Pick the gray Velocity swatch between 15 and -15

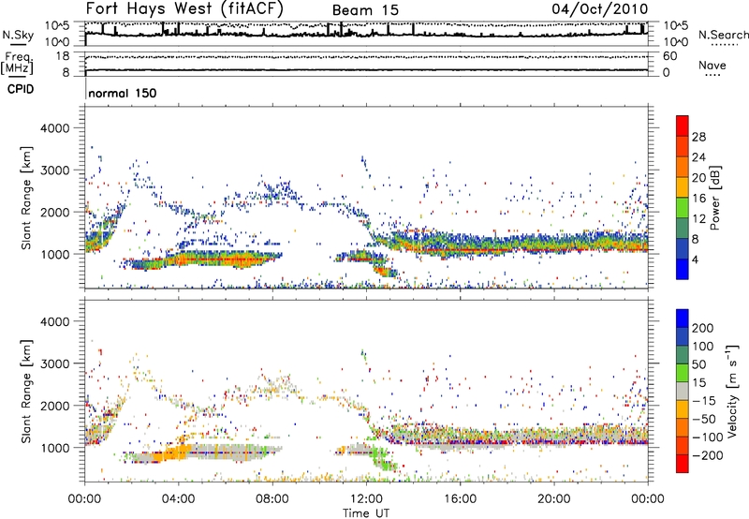pos(683,391)
